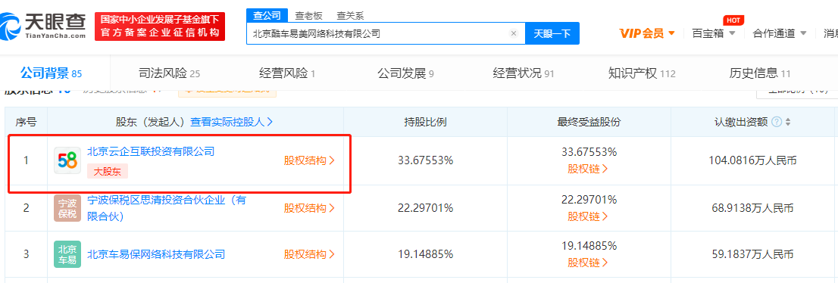
Task: View 股权结构 for 宁波保税区思清投资
Action: pos(309,208)
